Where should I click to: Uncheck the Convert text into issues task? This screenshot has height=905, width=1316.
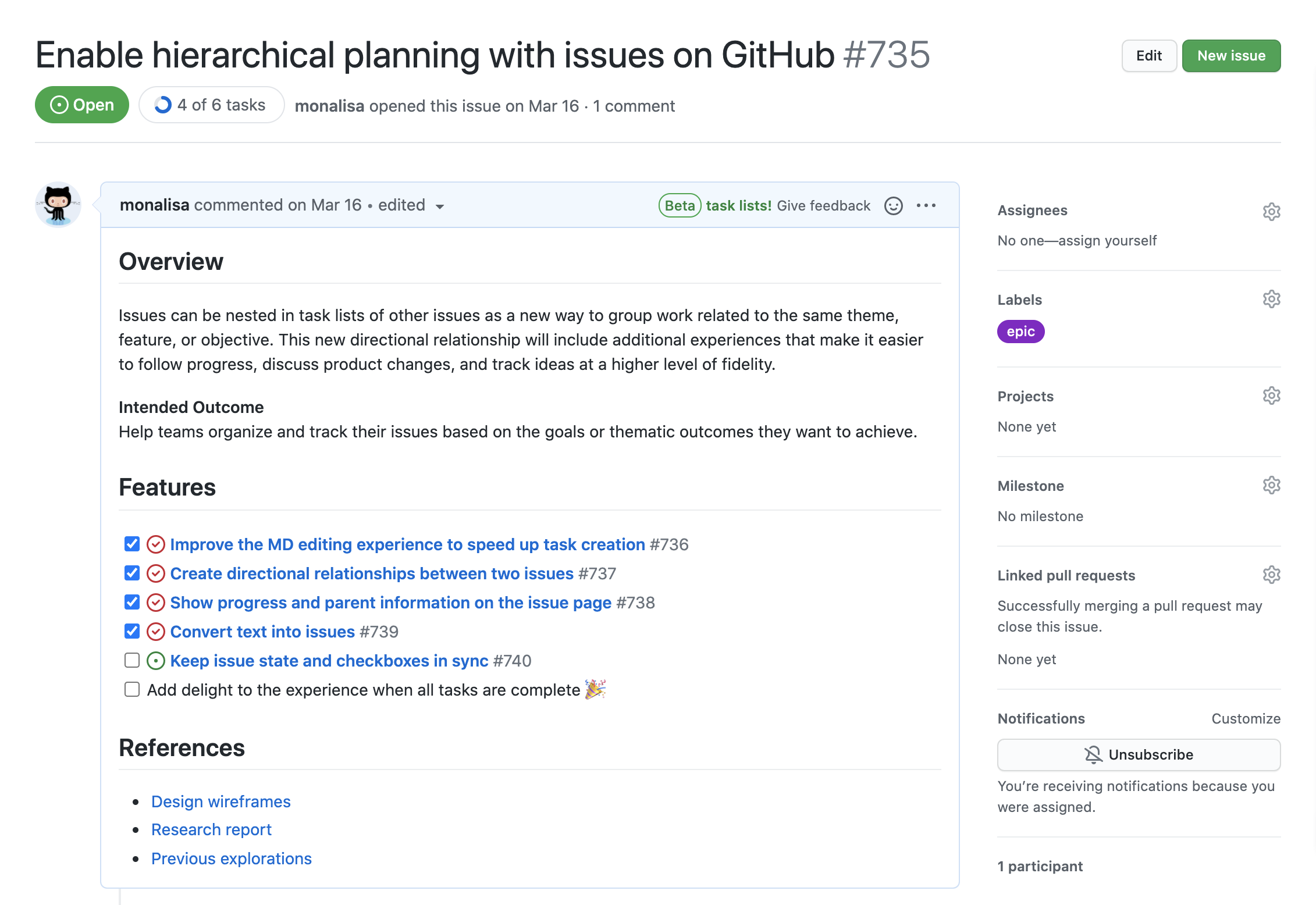coord(132,632)
